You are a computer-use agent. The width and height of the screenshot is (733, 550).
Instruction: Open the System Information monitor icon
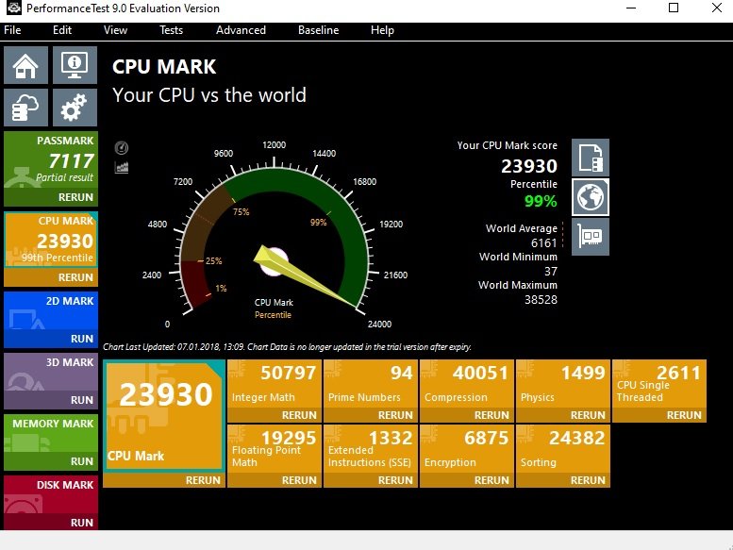(75, 65)
